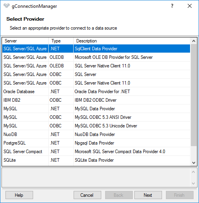This screenshot has height=203, width=199.
Task: Click Microsoft SQL Server Compact Data Provider 4.0
Action: point(120,152)
